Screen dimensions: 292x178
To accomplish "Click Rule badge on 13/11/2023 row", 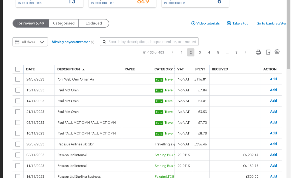I will pos(159,90).
